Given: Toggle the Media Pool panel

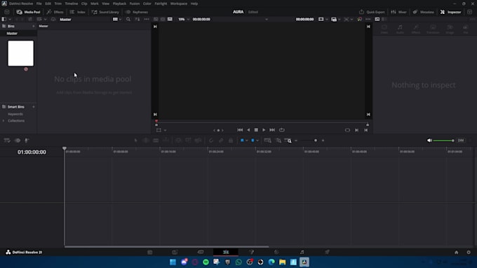Looking at the screenshot, I should tap(28, 12).
